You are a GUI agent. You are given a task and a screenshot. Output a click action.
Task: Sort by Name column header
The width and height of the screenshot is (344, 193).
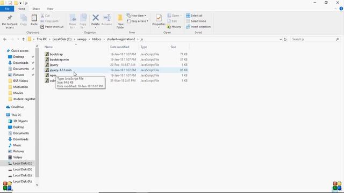point(48,47)
